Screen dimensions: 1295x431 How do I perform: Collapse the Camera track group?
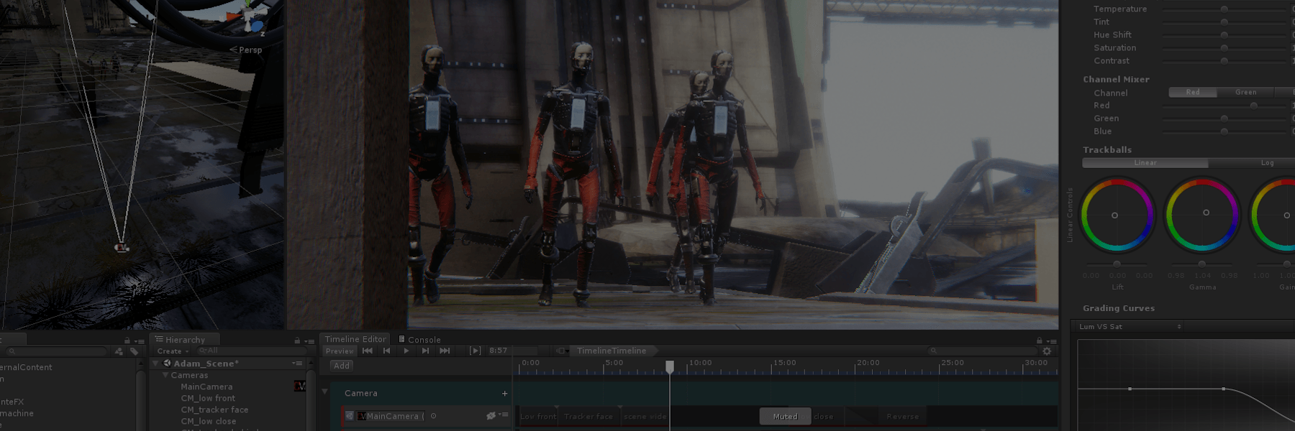click(324, 391)
